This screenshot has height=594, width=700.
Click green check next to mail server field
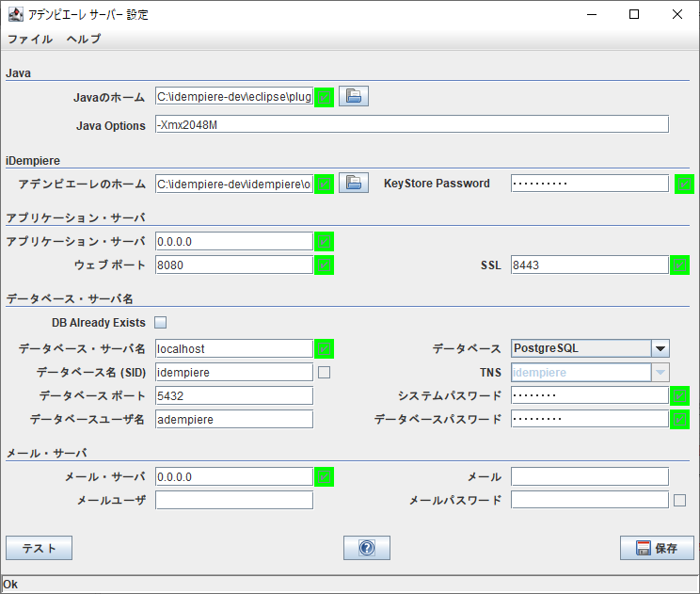pos(324,477)
